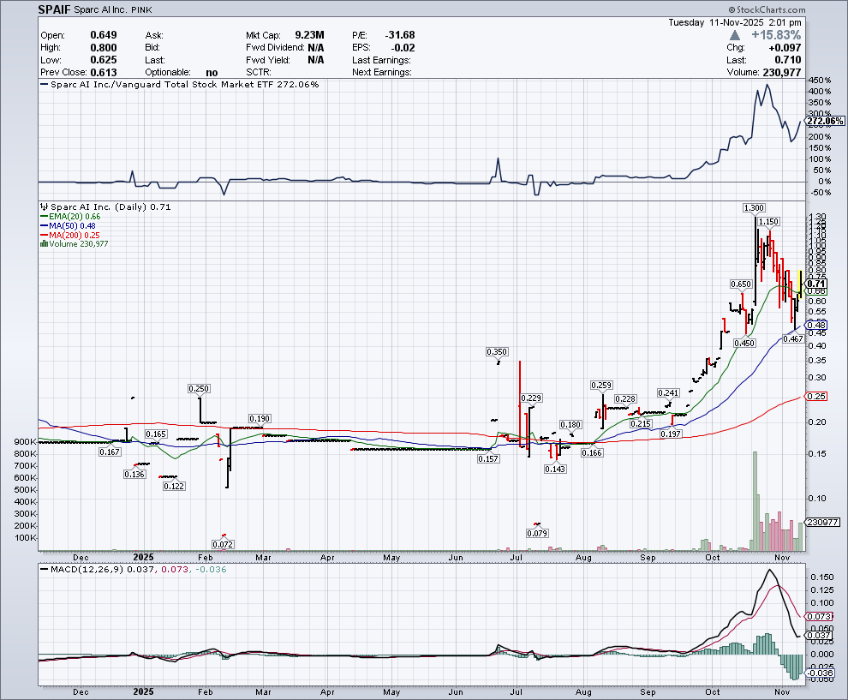Click the 1.300 peak price annotation
848x700 pixels.
point(752,207)
